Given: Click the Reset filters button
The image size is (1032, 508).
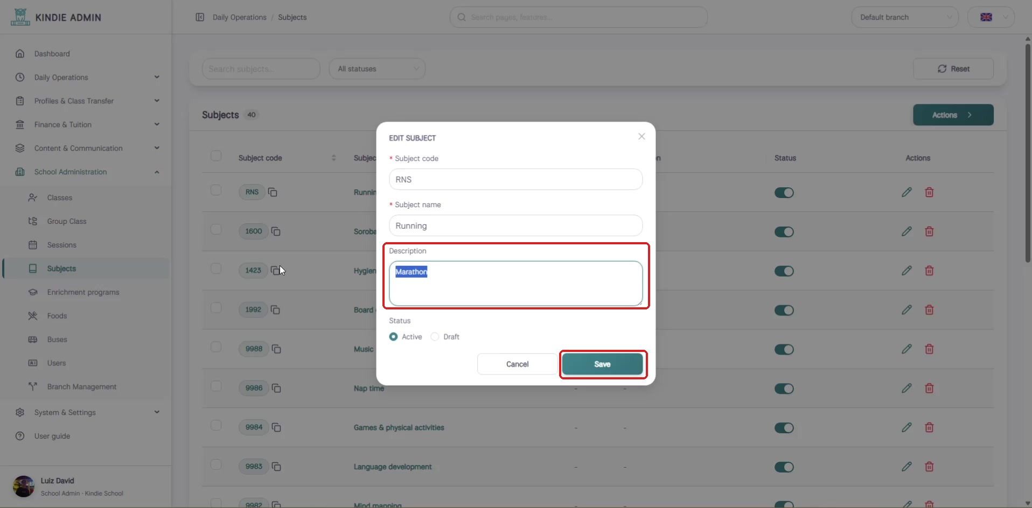Looking at the screenshot, I should click(x=953, y=69).
